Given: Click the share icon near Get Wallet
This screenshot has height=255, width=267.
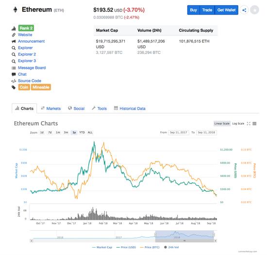Looking at the screenshot, I should [x=244, y=10].
